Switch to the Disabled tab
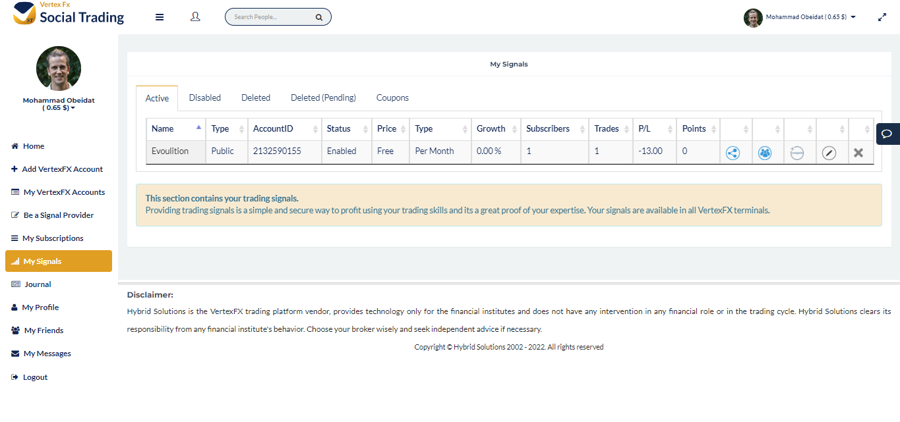The width and height of the screenshot is (900, 422). click(x=204, y=97)
